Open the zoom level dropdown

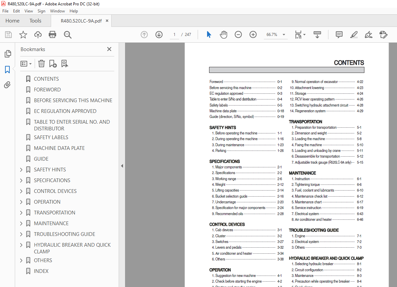pyautogui.click(x=284, y=35)
